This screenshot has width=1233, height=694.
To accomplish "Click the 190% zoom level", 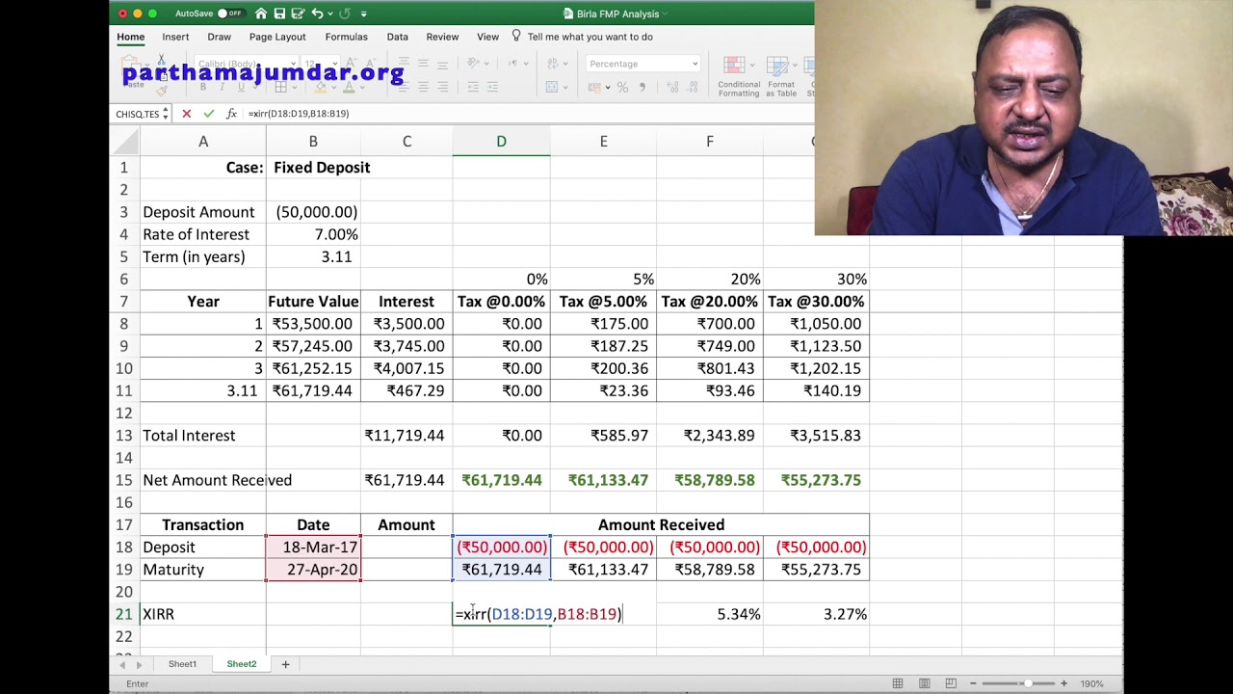I will [x=1091, y=683].
